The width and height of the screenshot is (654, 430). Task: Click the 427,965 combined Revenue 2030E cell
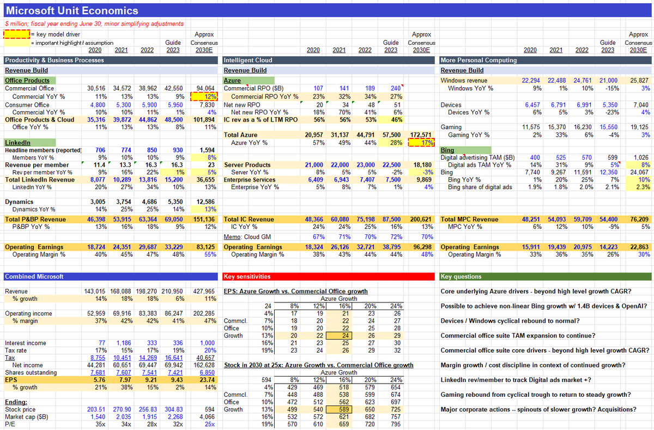[205, 291]
